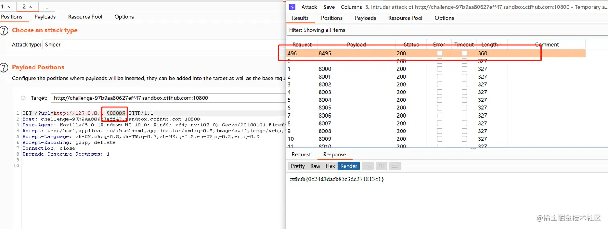Click the Accept-Encoding: gzip, deflate line
The height and width of the screenshot is (229, 608).
click(69, 142)
